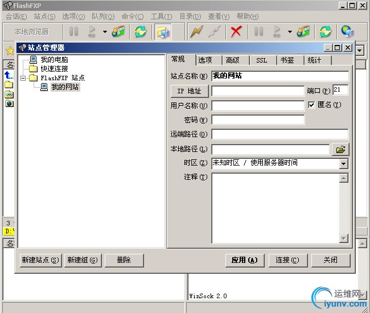The image size is (370, 313).
Task: Click the 注释 scrollbar up arrow
Action: tap(344, 178)
